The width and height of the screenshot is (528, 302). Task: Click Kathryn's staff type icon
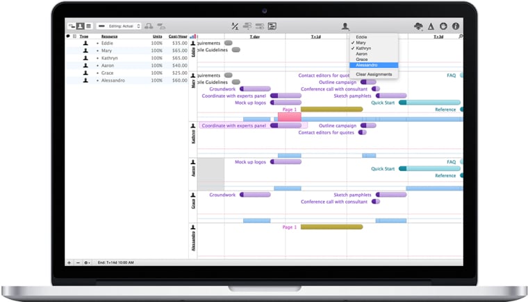[85, 57]
